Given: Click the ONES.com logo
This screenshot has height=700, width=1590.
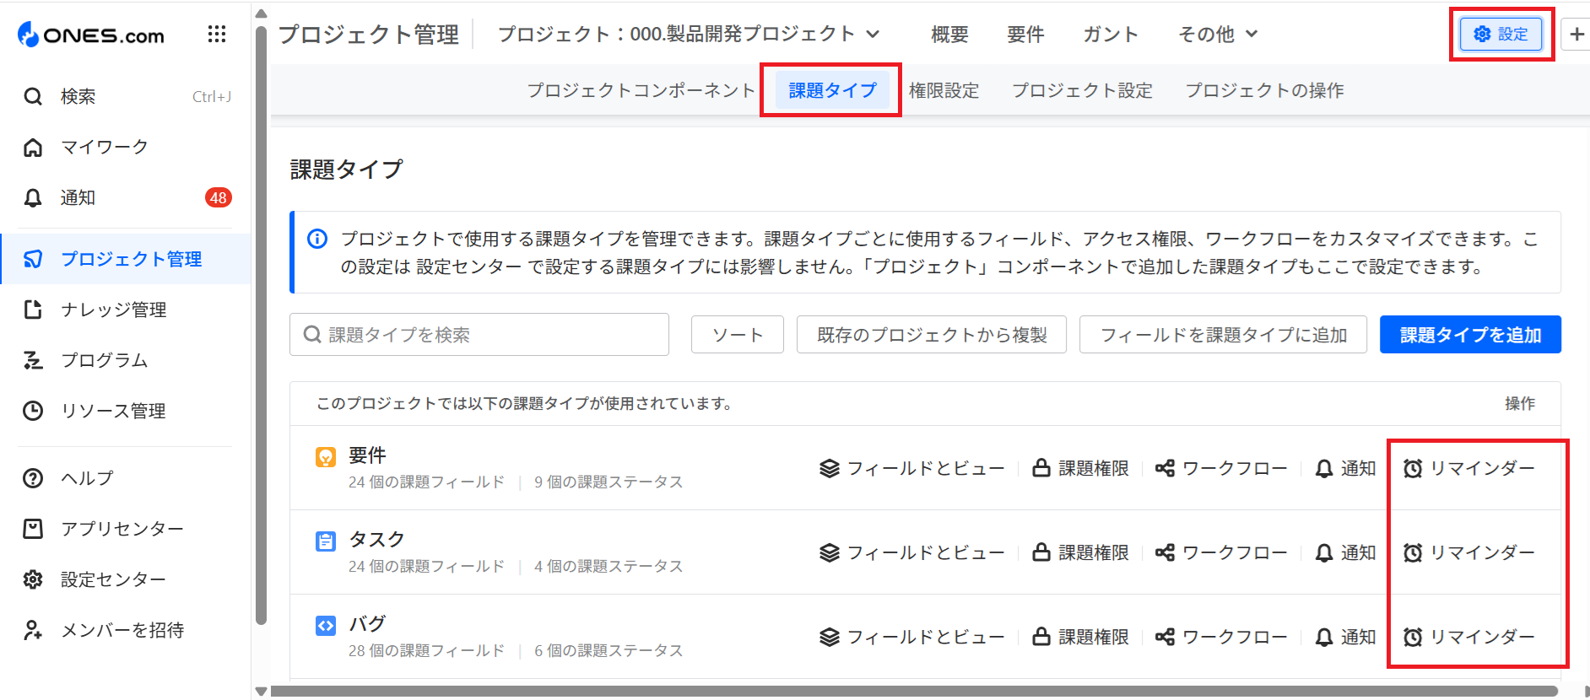Looking at the screenshot, I should 91,35.
